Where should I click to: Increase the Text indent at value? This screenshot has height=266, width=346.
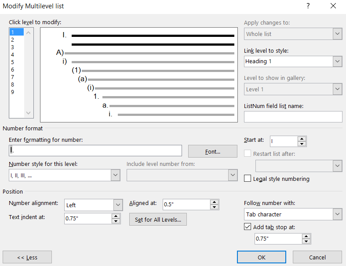click(116, 216)
